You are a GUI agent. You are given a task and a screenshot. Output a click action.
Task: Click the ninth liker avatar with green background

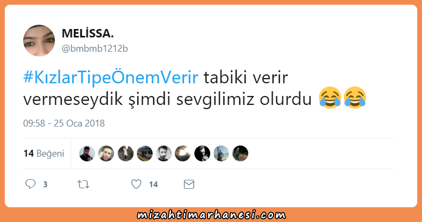(x=240, y=153)
